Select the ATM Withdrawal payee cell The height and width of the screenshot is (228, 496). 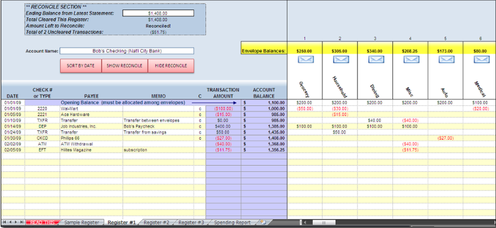click(92, 144)
